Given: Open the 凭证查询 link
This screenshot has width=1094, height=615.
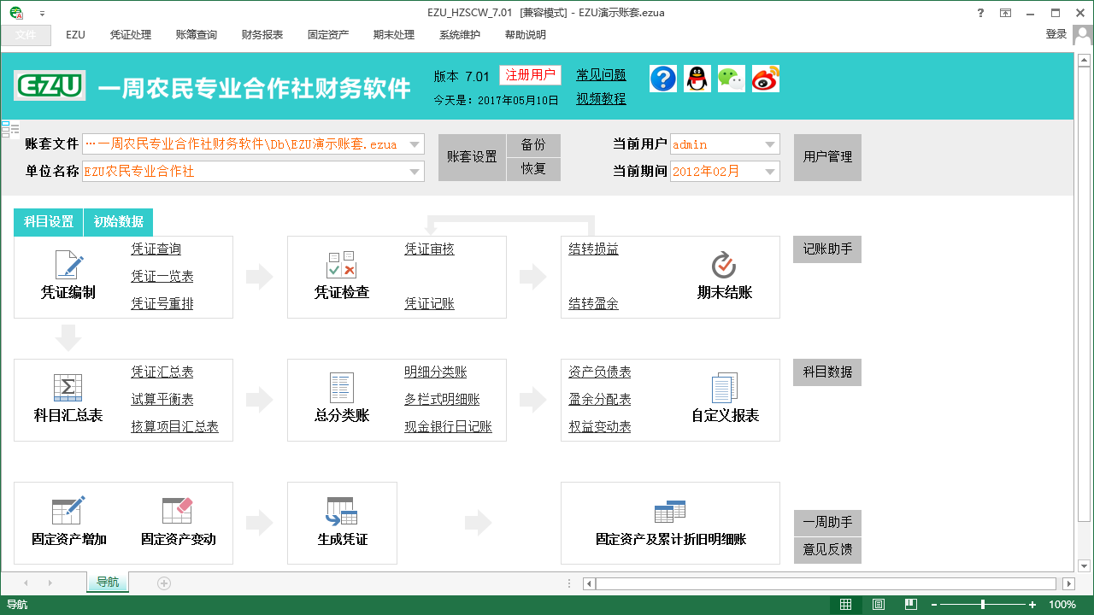Looking at the screenshot, I should [156, 249].
